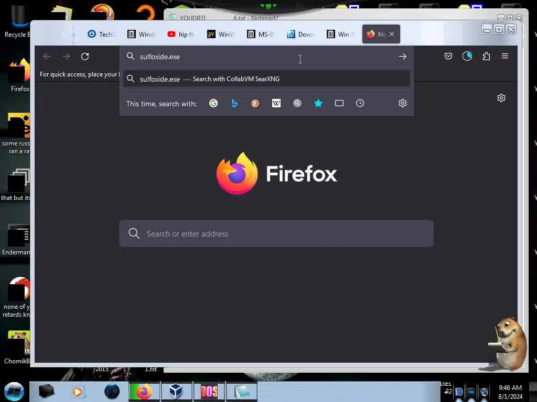Go forward one page
Viewport: 537px width, 402px height.
click(x=66, y=57)
